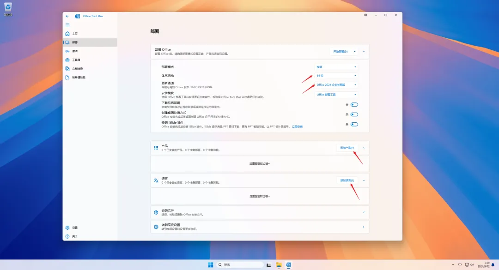Open the 主页 home page
This screenshot has width=499, height=270.
tap(74, 34)
